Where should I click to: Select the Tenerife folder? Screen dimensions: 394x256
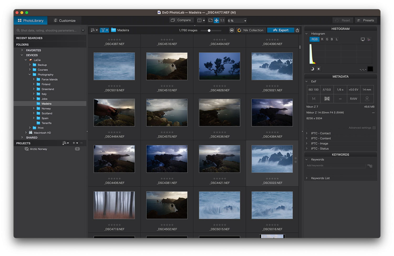(46, 123)
